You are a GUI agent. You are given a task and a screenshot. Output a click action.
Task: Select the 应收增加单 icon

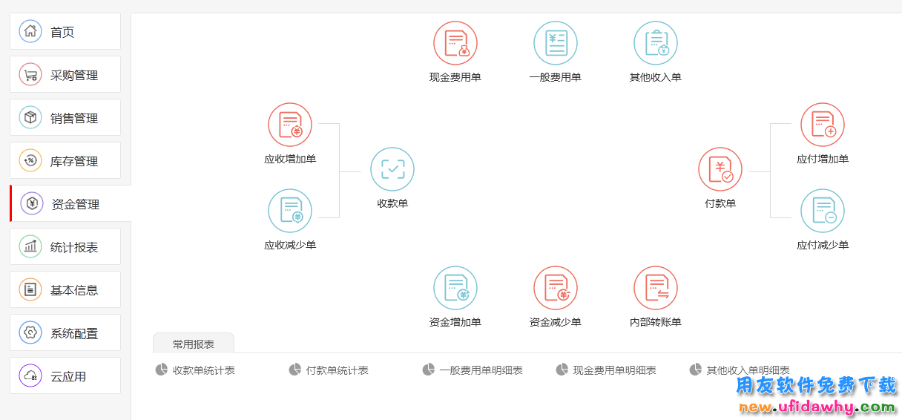click(289, 125)
